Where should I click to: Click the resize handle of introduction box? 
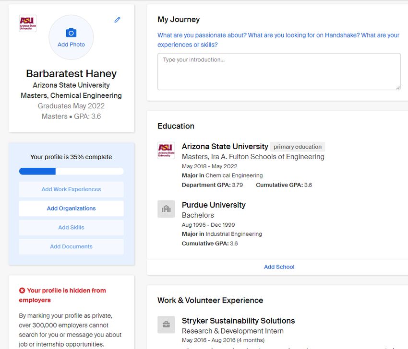398,87
